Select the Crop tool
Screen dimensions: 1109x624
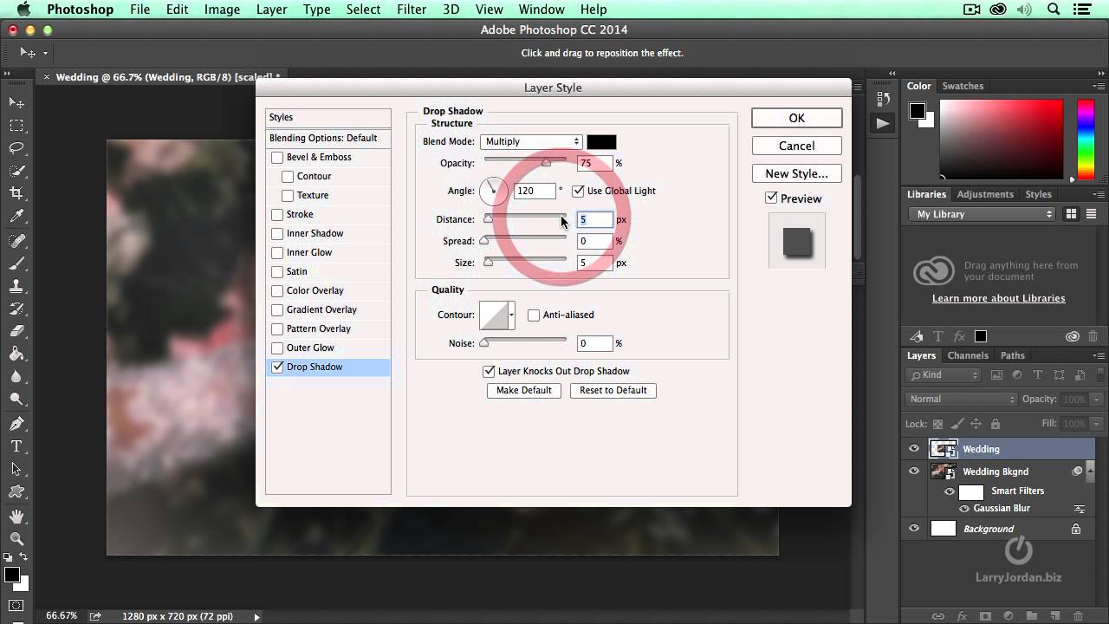coord(16,193)
